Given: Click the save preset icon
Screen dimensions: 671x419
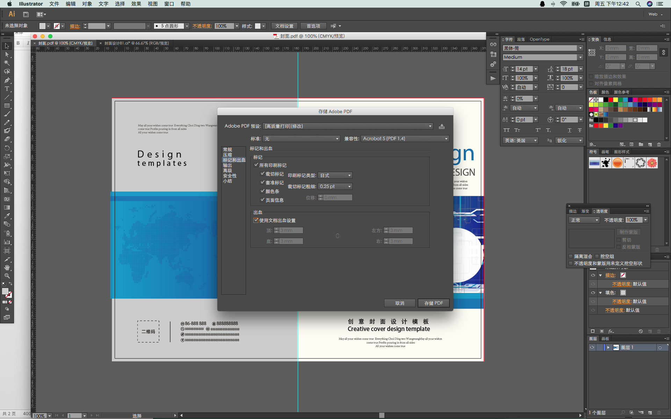Looking at the screenshot, I should pos(442,126).
